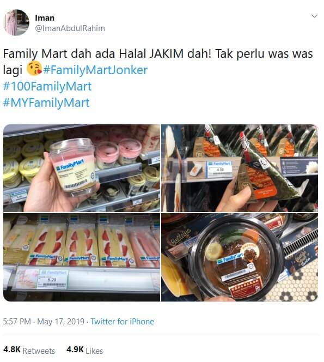View the pudding jar photo
The image size is (324, 362).
point(82,168)
